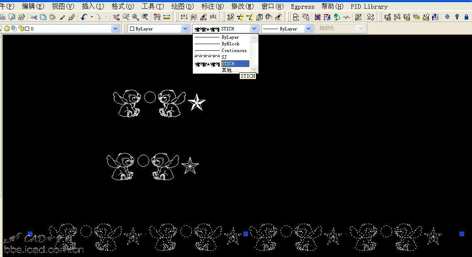Open the 编辑(E) menu
Image resolution: width=472 pixels, height=257 pixels.
33,6
